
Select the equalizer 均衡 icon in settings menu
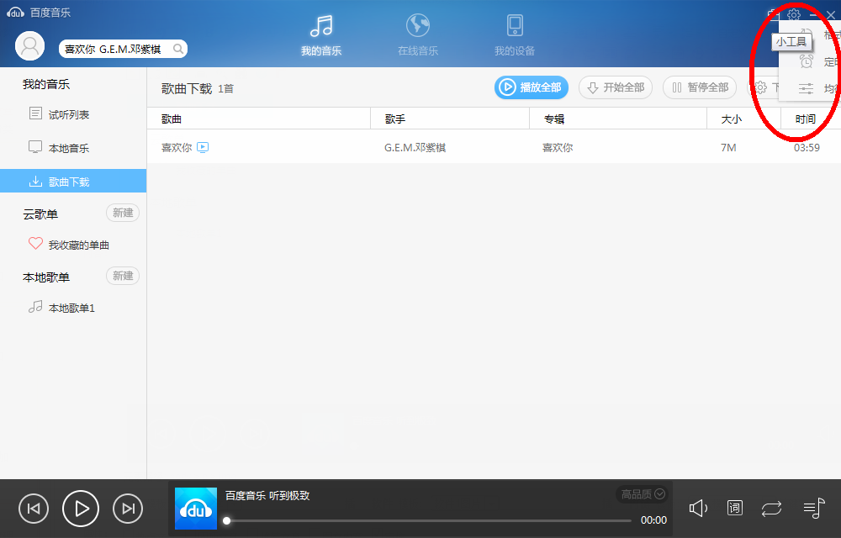(x=807, y=87)
